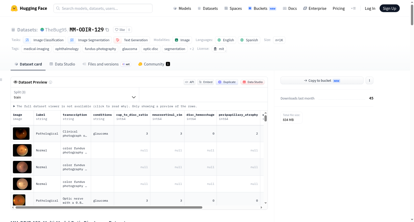The height and width of the screenshot is (222, 414).
Task: Filter by English language tag
Action: pos(226,40)
